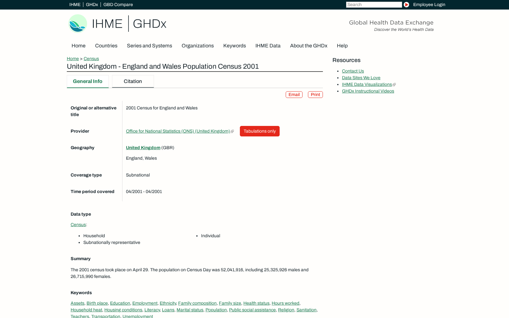Click the Family size keyword
Image resolution: width=509 pixels, height=318 pixels.
pyautogui.click(x=230, y=303)
